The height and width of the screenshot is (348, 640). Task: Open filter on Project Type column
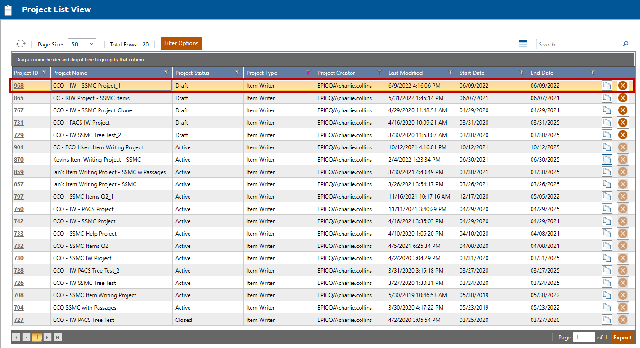(308, 73)
